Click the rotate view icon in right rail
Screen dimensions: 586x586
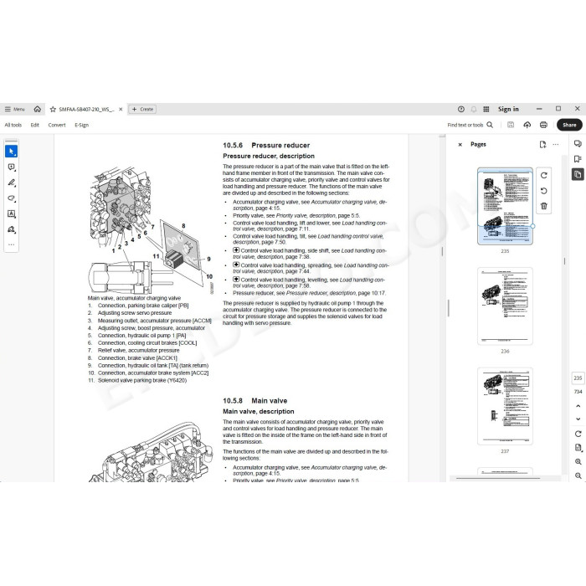click(578, 434)
